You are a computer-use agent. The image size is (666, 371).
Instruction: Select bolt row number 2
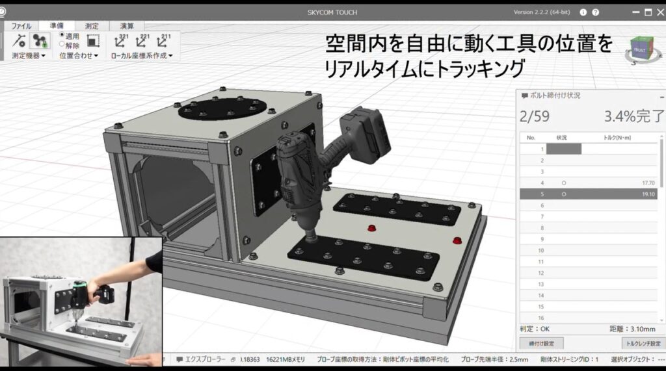pos(589,160)
